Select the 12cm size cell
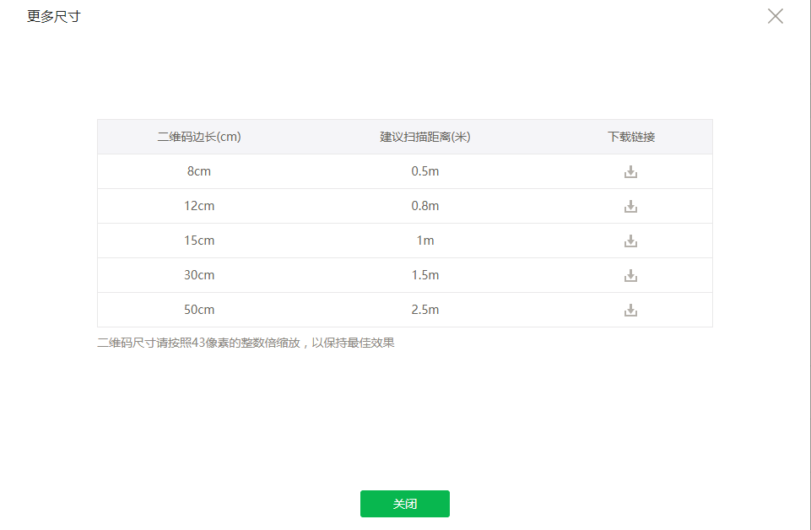 pyautogui.click(x=199, y=206)
